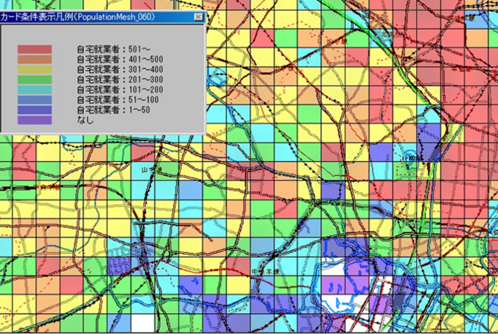The height and width of the screenshot is (334, 498).
Task: Select the purple なし color swatch
Action: pos(34,120)
